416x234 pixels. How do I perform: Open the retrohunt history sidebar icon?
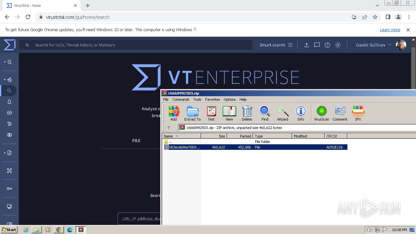coord(9,124)
